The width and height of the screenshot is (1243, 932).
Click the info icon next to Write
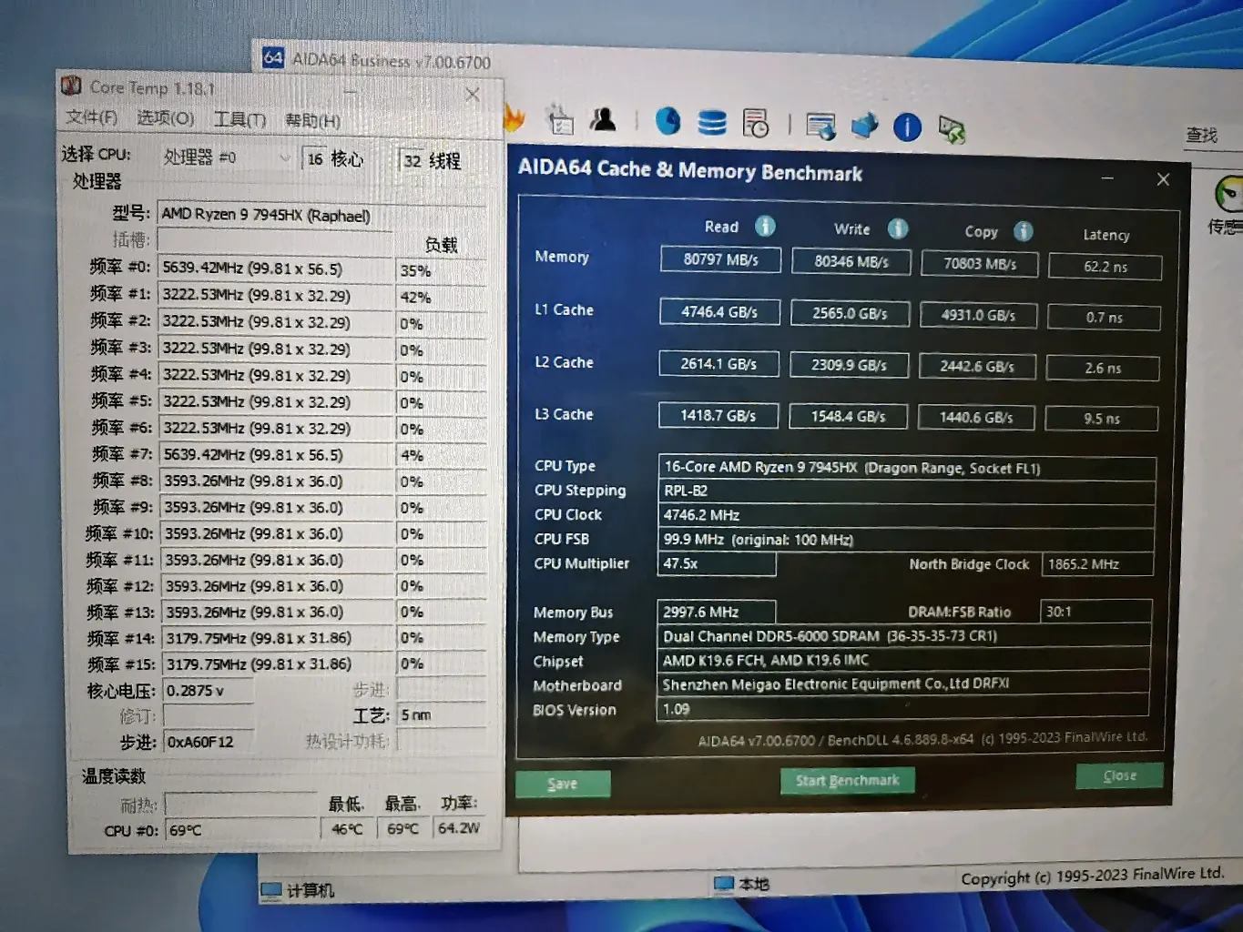tap(898, 228)
